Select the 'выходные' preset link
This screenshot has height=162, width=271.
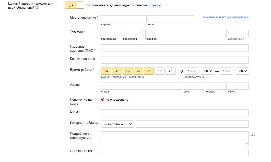pyautogui.click(x=119, y=77)
